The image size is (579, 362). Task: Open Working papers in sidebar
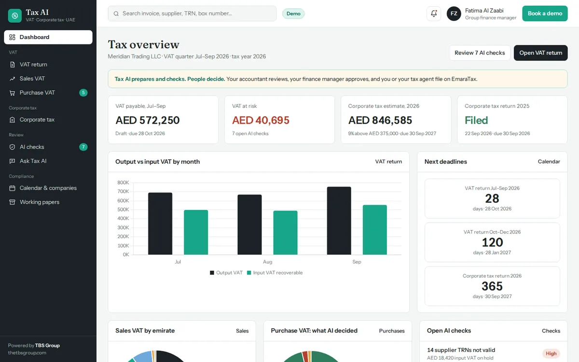48,202
